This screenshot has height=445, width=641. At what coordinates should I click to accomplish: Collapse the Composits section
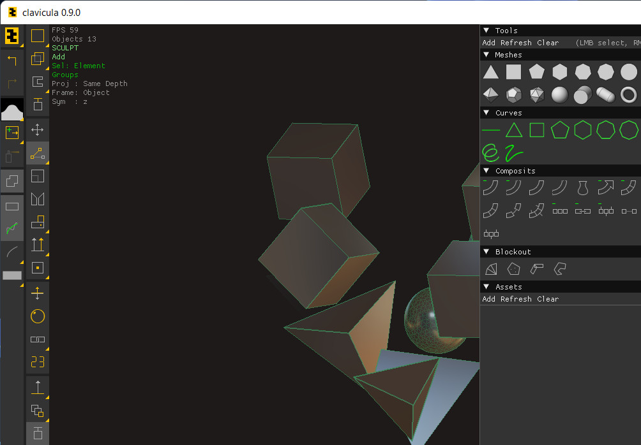click(561, 171)
